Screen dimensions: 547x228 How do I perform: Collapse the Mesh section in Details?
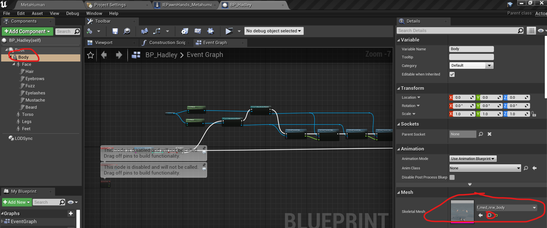point(398,193)
